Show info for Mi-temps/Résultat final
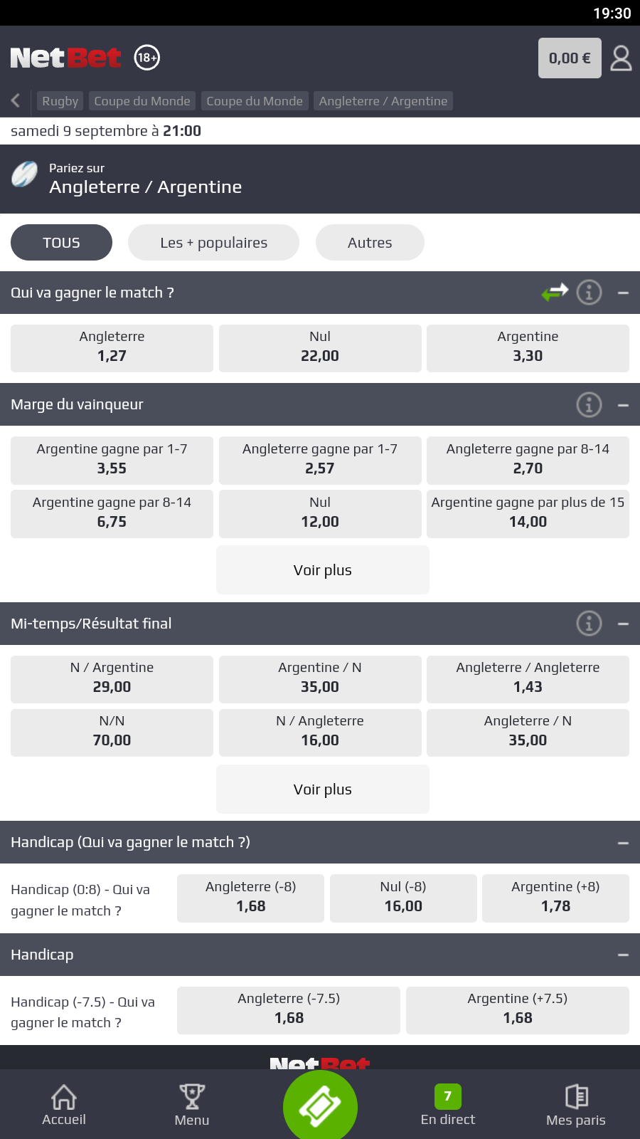This screenshot has width=640, height=1139. pyautogui.click(x=589, y=624)
